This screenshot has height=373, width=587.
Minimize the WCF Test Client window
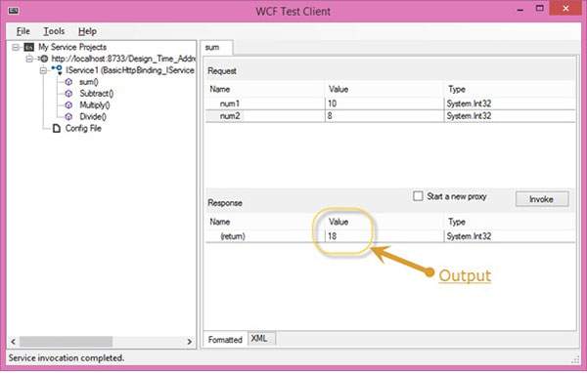click(520, 10)
